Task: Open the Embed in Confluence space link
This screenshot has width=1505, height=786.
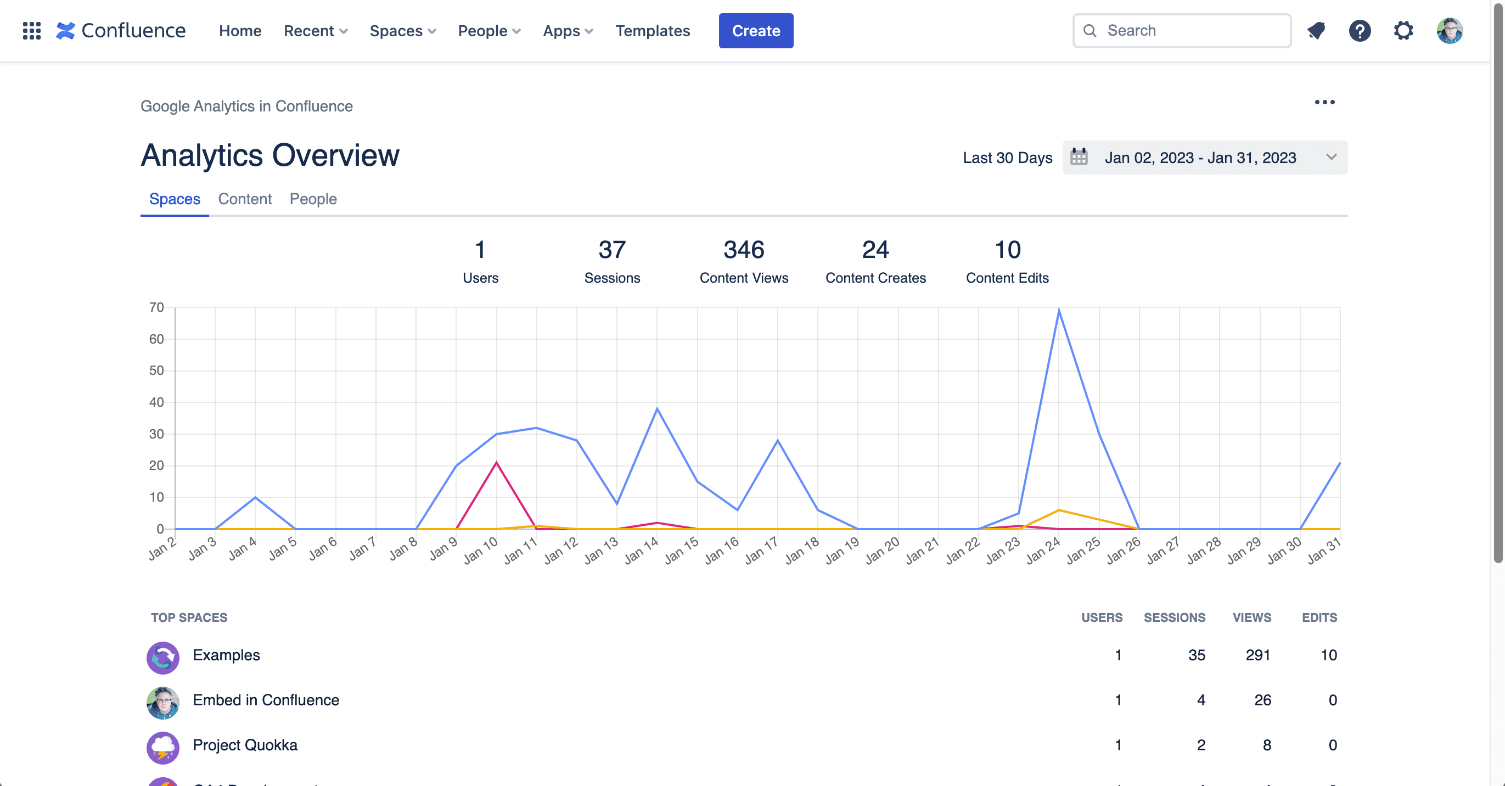Action: [x=266, y=700]
